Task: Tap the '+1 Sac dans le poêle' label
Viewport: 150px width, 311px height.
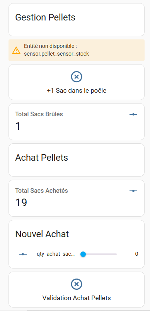Action: 77,91
